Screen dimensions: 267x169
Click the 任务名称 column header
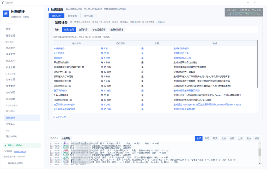pos(76,43)
